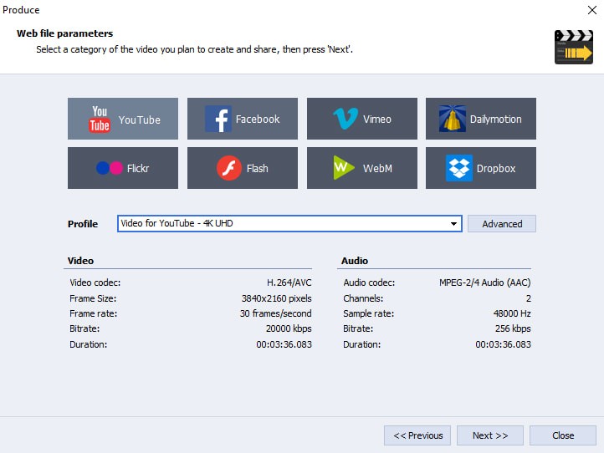Choose the Flickr upload option
This screenshot has width=604, height=453.
pos(123,168)
